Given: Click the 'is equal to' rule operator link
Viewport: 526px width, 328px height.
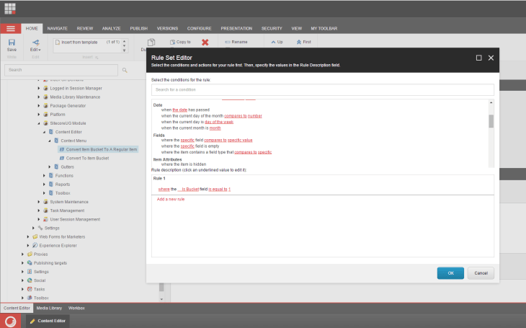Looking at the screenshot, I should pos(217,189).
